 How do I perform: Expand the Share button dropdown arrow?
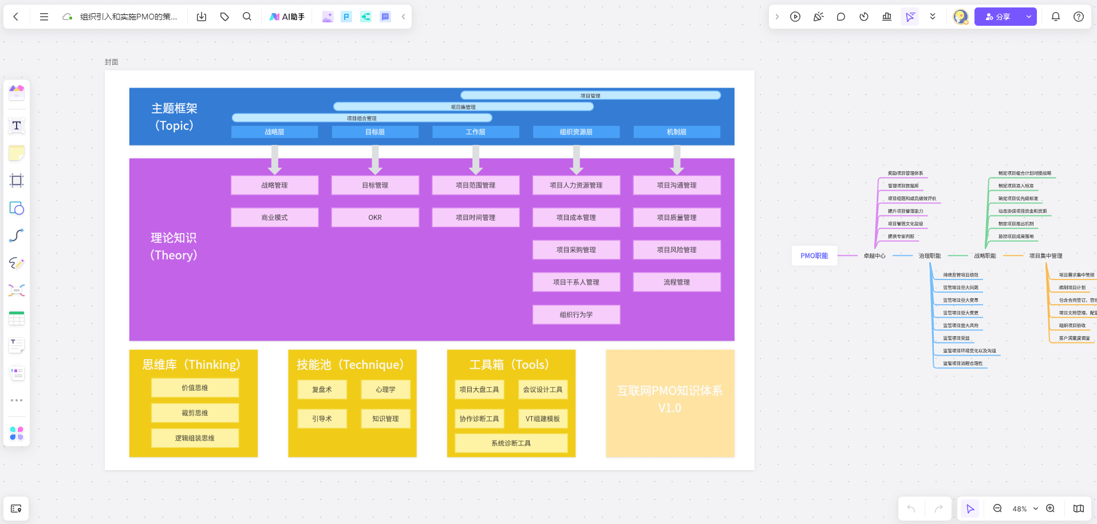pyautogui.click(x=1029, y=17)
